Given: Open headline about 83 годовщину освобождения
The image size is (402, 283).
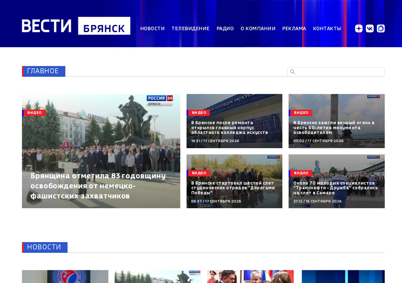Looking at the screenshot, I should coord(98,186).
